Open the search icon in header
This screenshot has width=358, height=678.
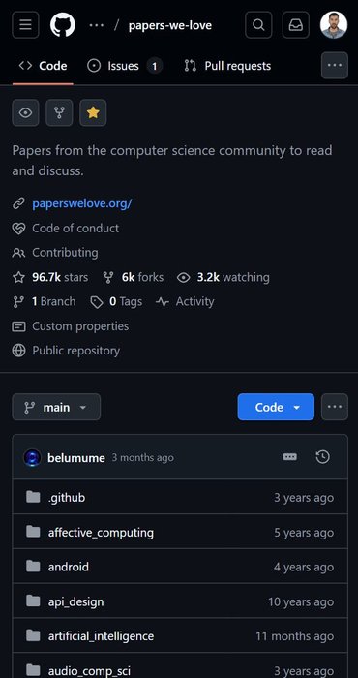(x=258, y=25)
